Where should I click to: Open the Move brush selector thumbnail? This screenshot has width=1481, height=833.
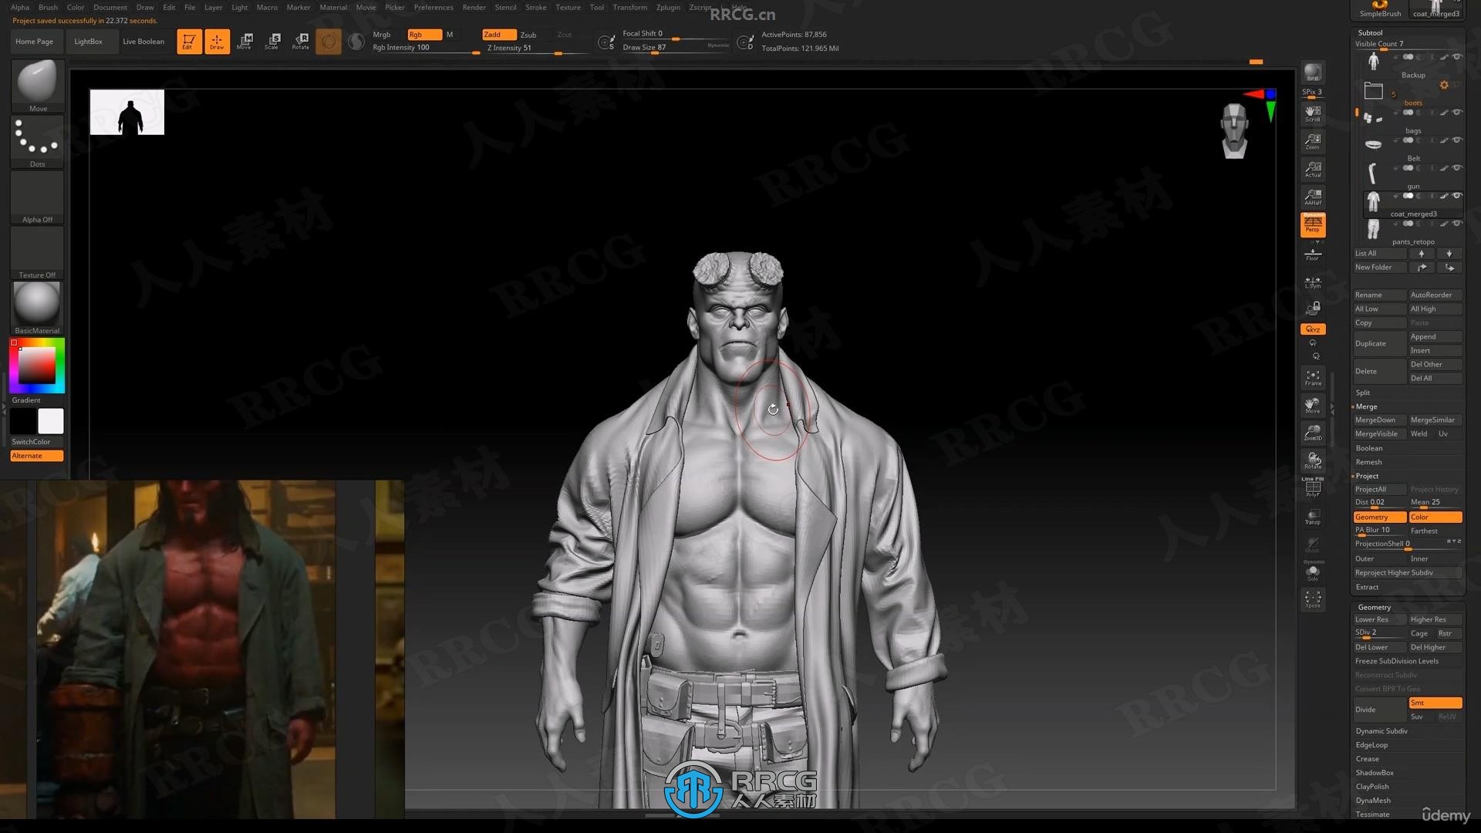click(38, 86)
